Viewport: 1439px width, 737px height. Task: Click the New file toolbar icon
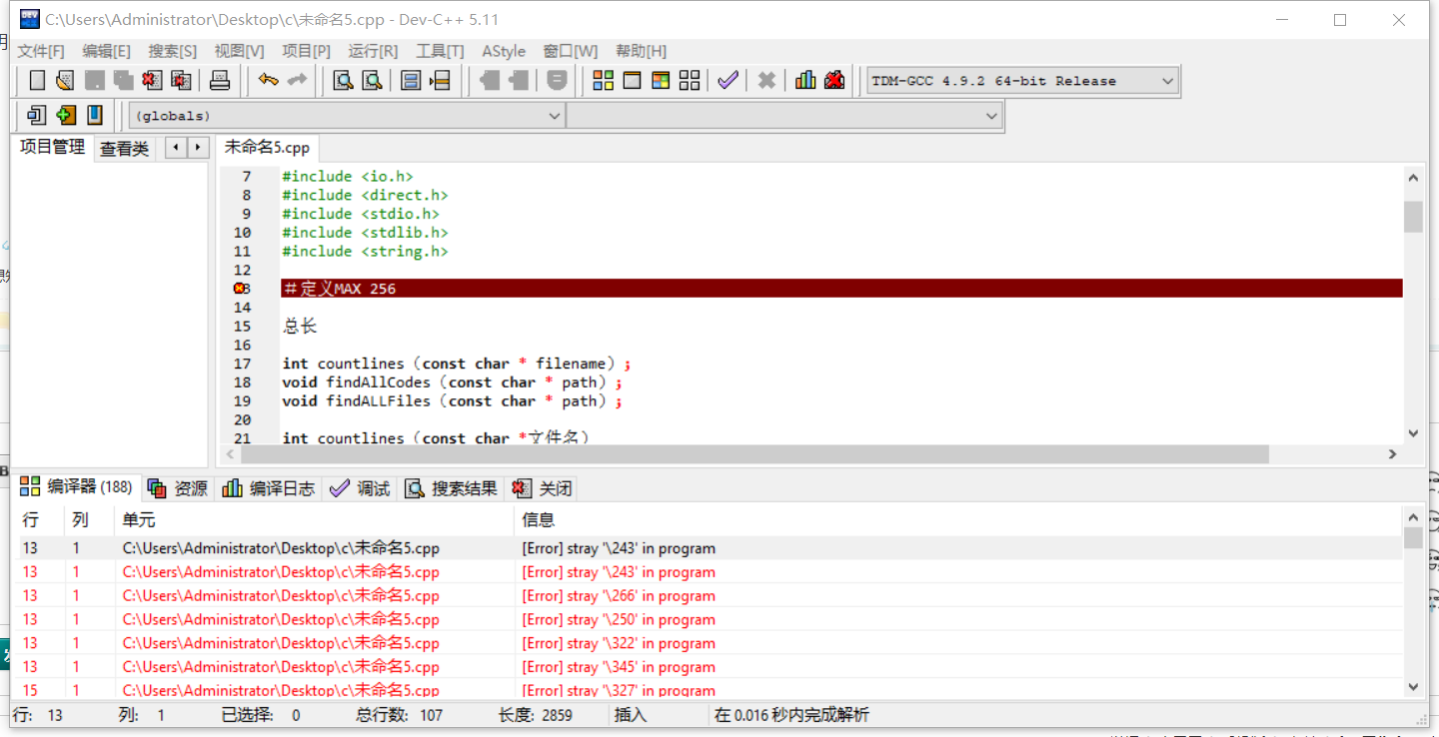[x=37, y=81]
